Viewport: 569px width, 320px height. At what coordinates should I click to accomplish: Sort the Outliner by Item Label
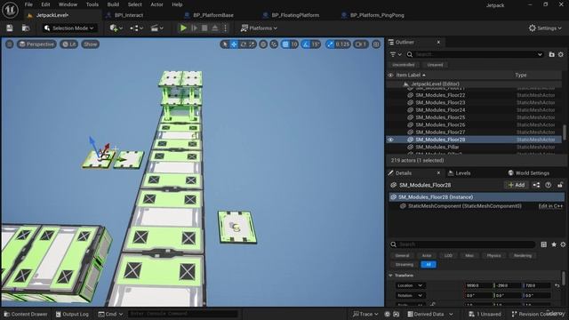[x=410, y=75]
